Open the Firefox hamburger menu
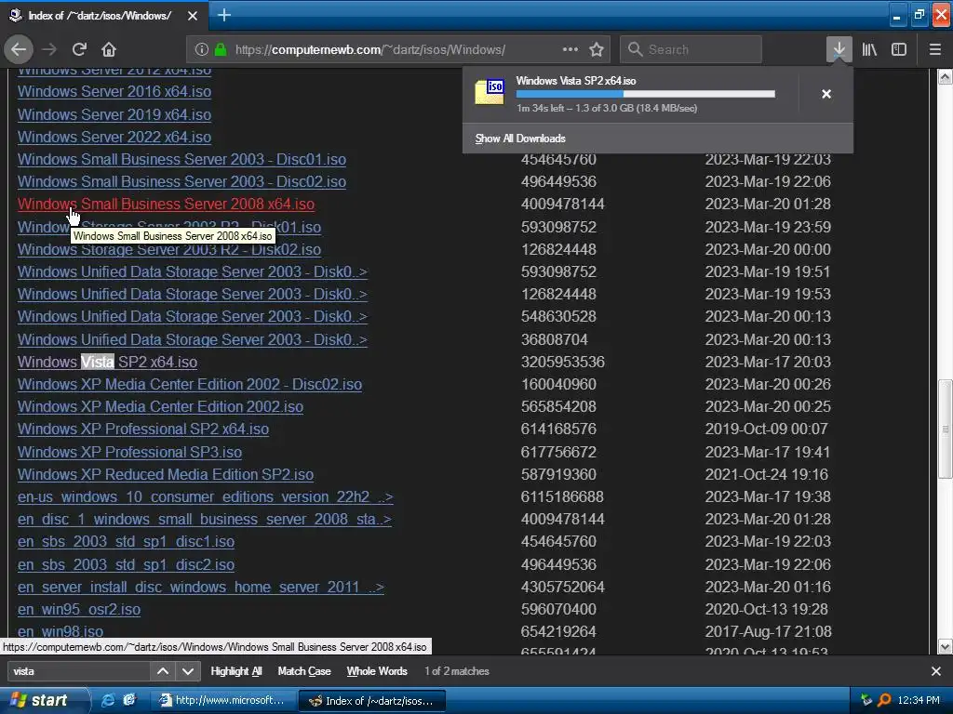This screenshot has height=714, width=953. click(x=935, y=49)
